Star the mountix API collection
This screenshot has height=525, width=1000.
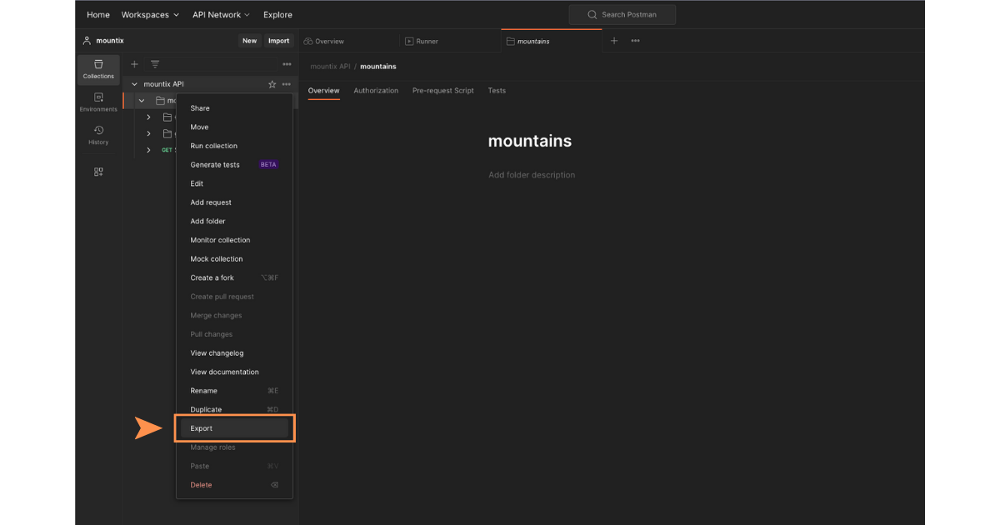[x=272, y=84]
